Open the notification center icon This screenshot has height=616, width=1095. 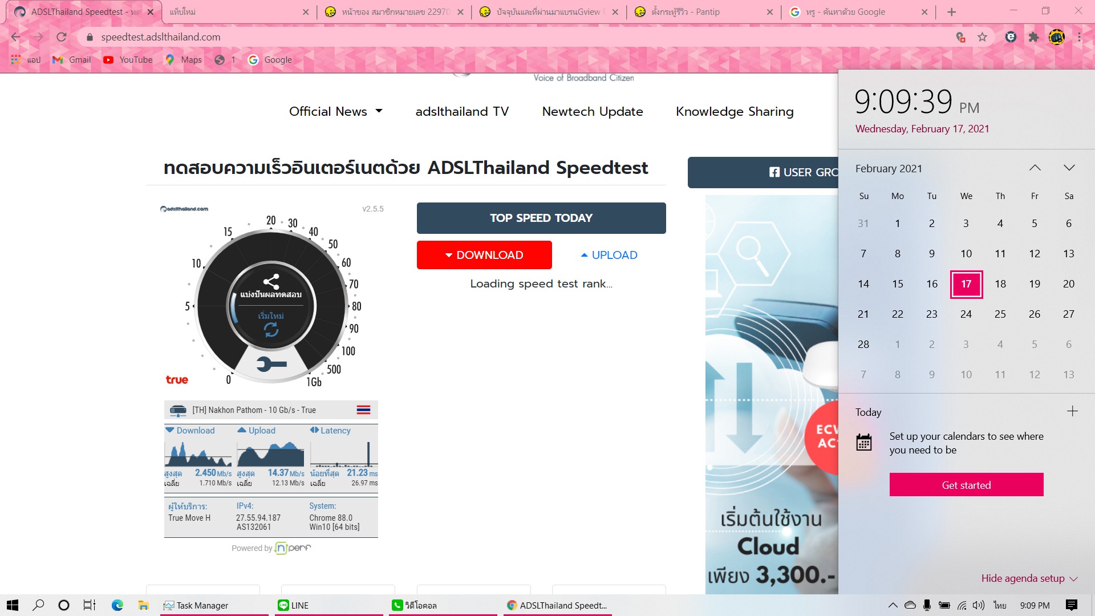coord(1071,605)
